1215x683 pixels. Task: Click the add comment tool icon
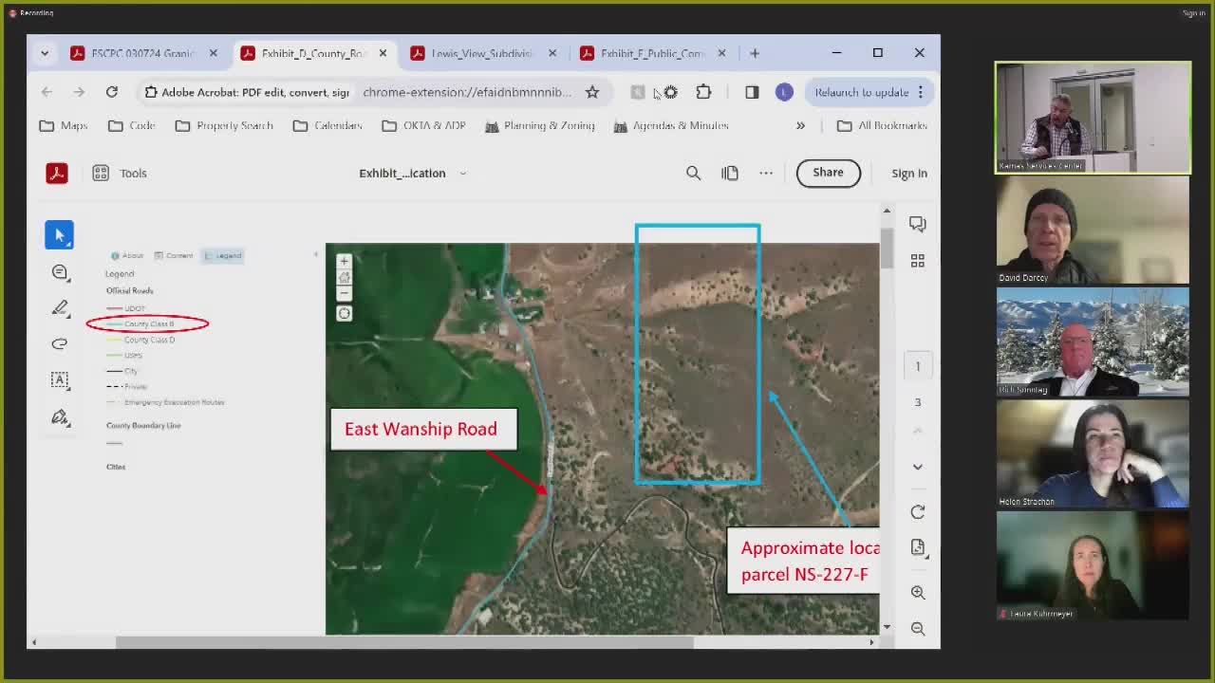60,272
